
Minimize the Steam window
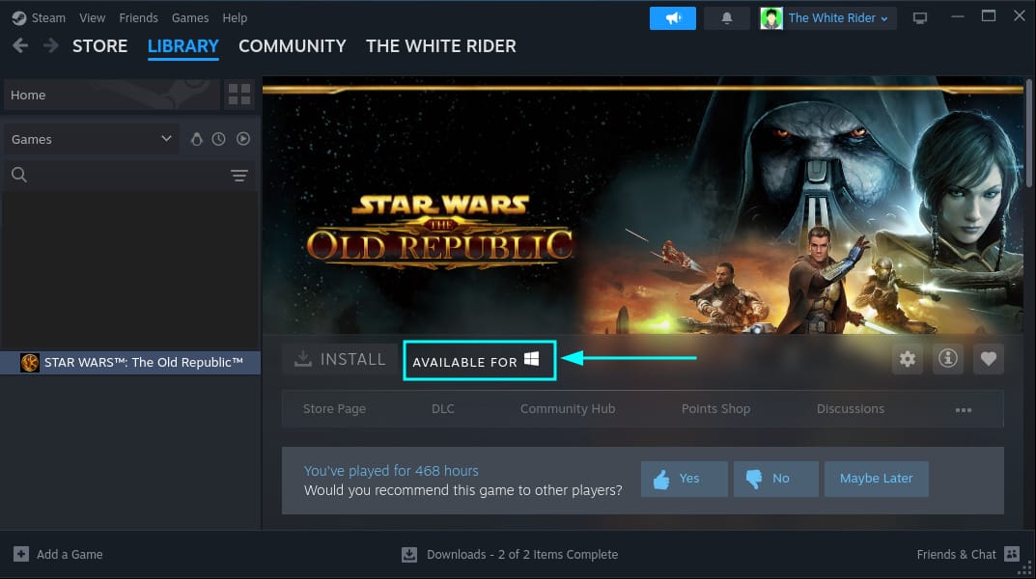(x=958, y=16)
